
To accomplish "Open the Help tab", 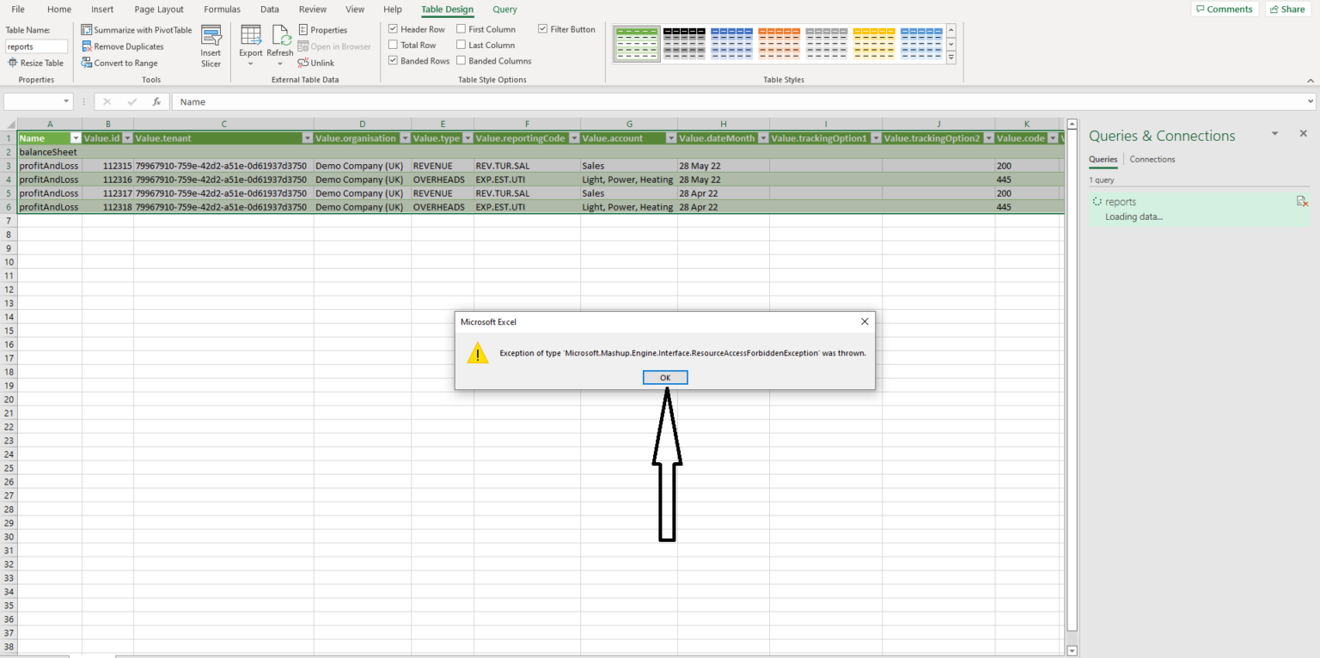I will coord(393,9).
